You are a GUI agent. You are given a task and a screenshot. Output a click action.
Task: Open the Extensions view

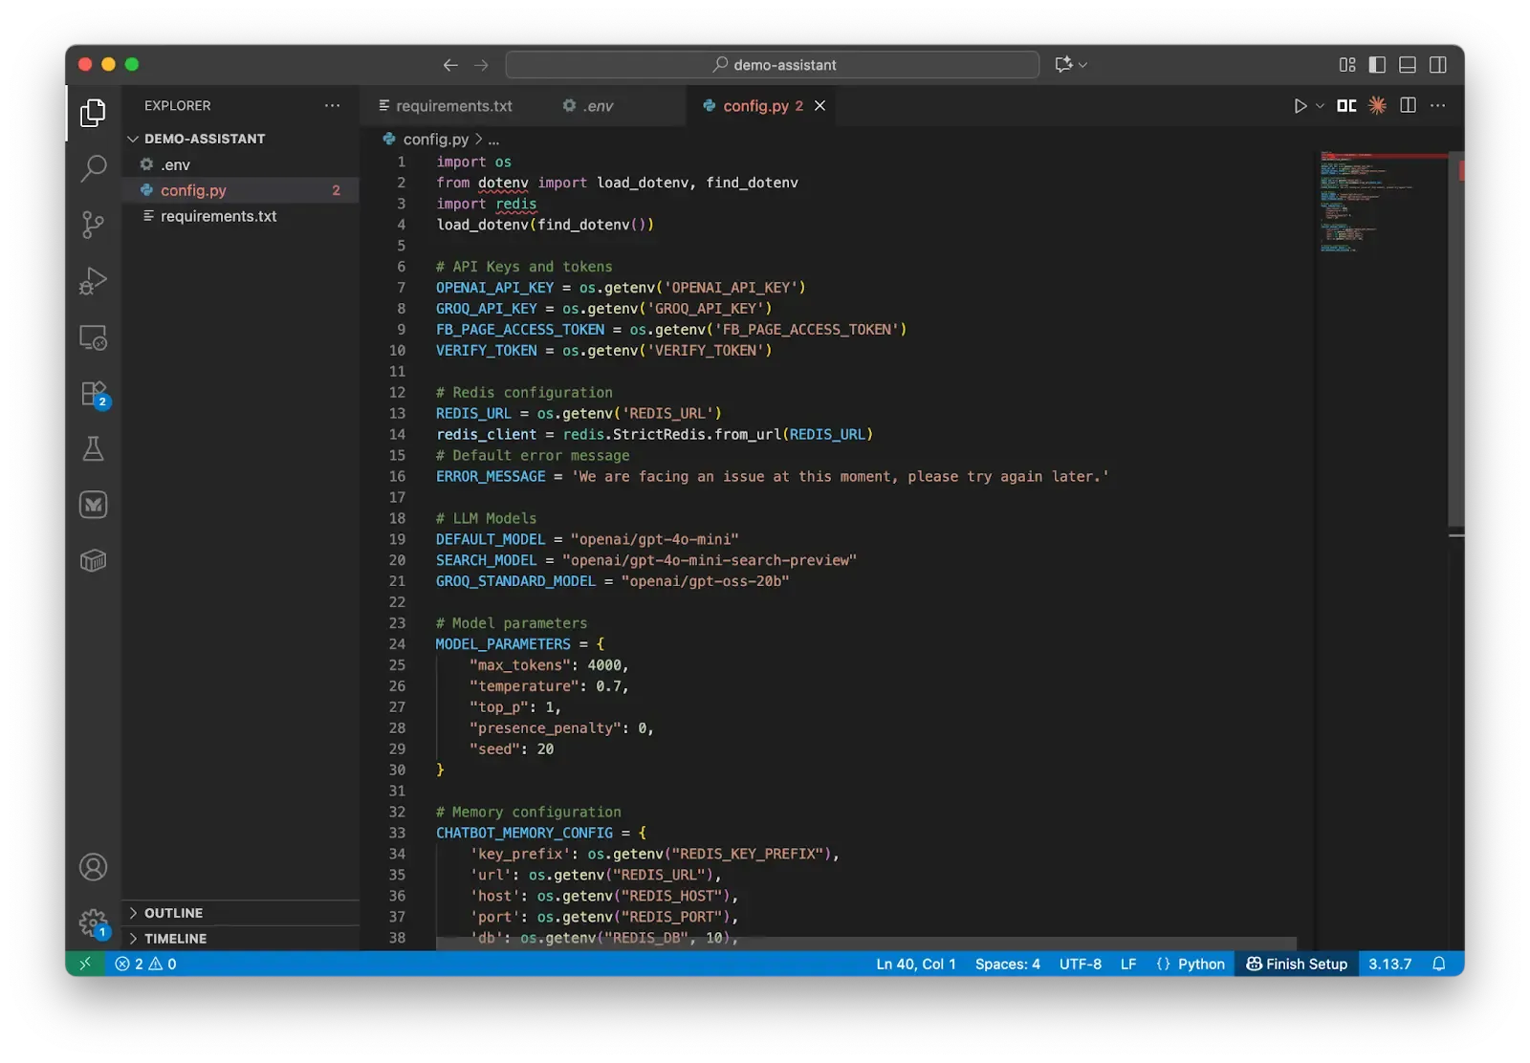(x=93, y=394)
